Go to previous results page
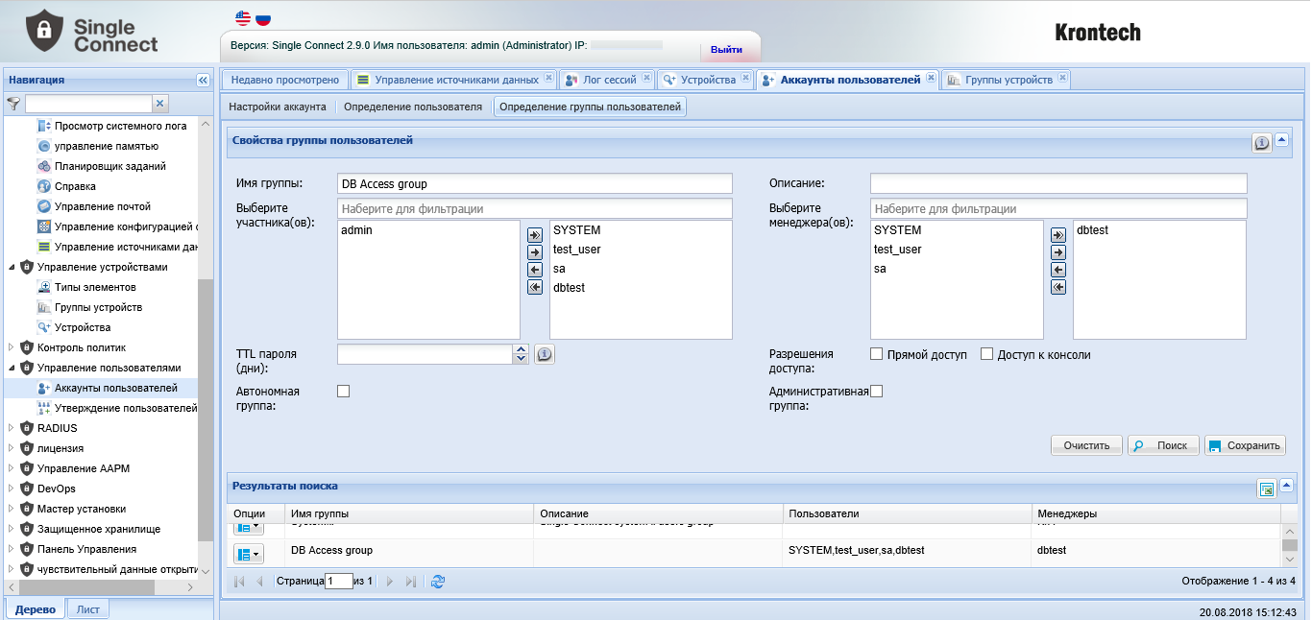The width and height of the screenshot is (1312, 620). (x=259, y=582)
